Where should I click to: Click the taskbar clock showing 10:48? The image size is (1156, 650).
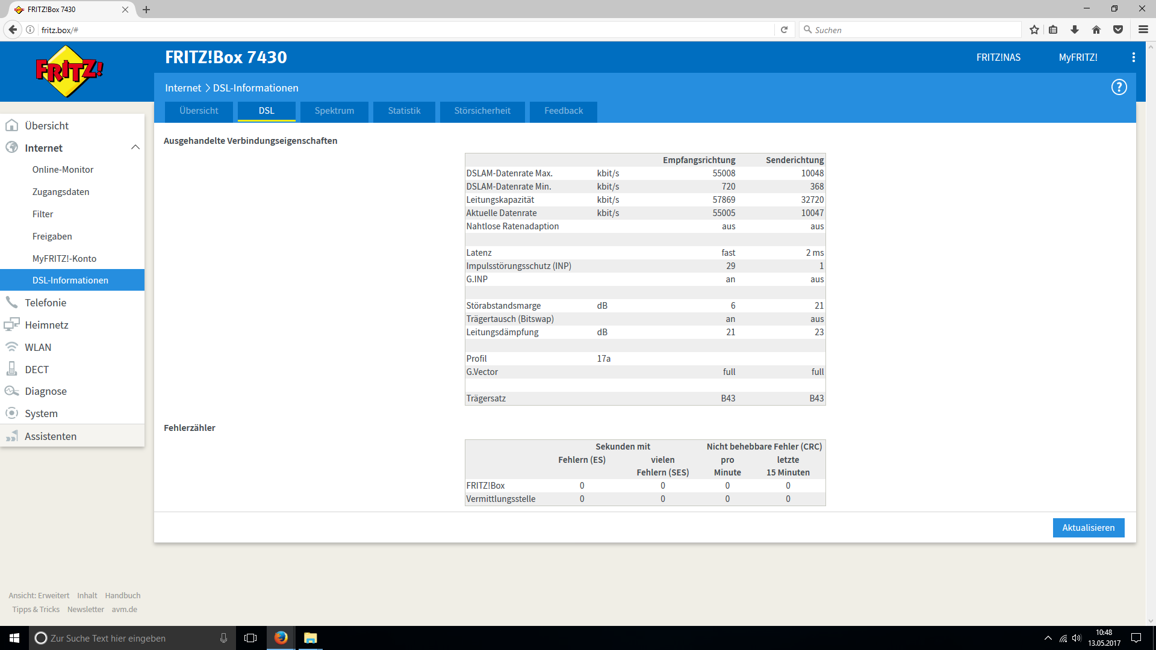pos(1104,638)
